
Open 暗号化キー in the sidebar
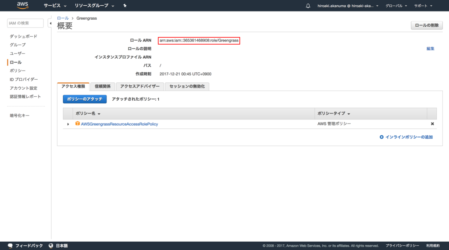pyautogui.click(x=19, y=116)
